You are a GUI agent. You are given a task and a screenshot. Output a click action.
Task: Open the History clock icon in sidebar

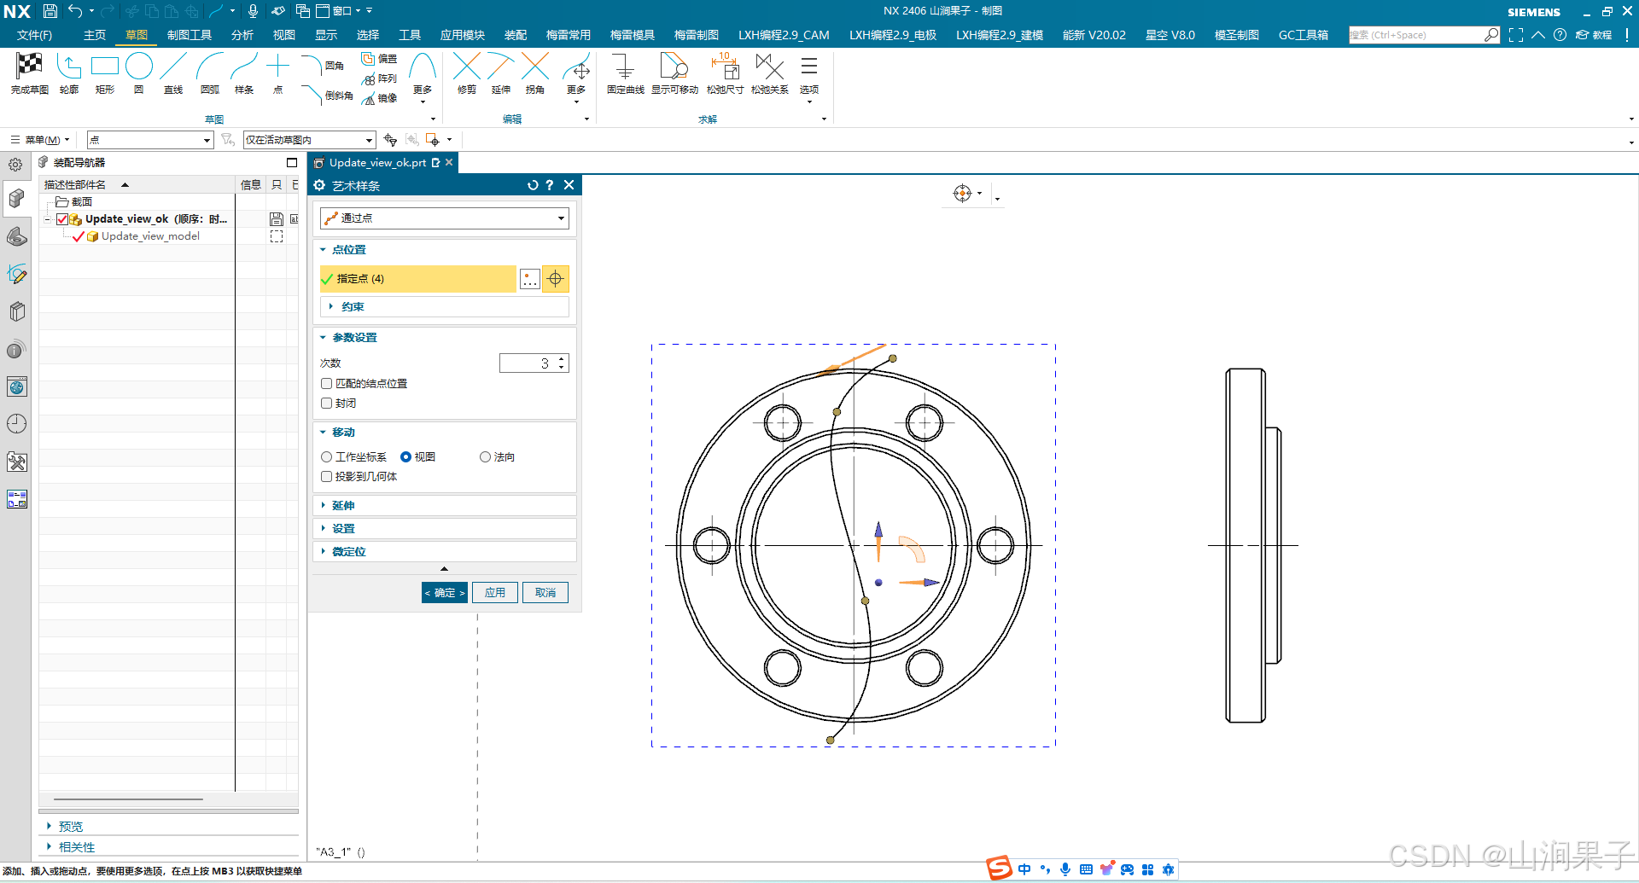tap(16, 424)
